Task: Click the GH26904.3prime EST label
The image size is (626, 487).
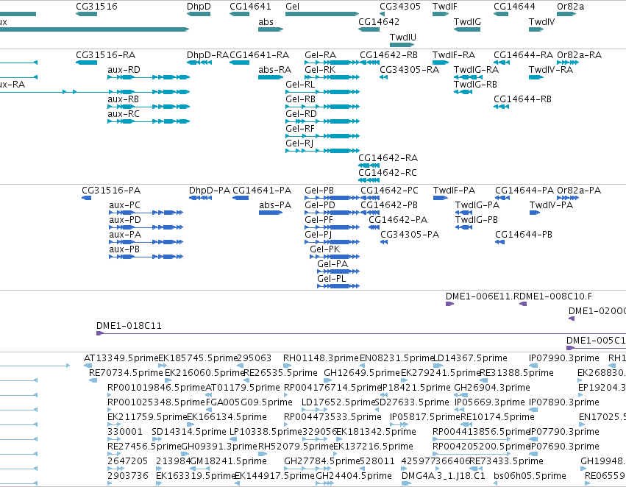Action: (492, 388)
